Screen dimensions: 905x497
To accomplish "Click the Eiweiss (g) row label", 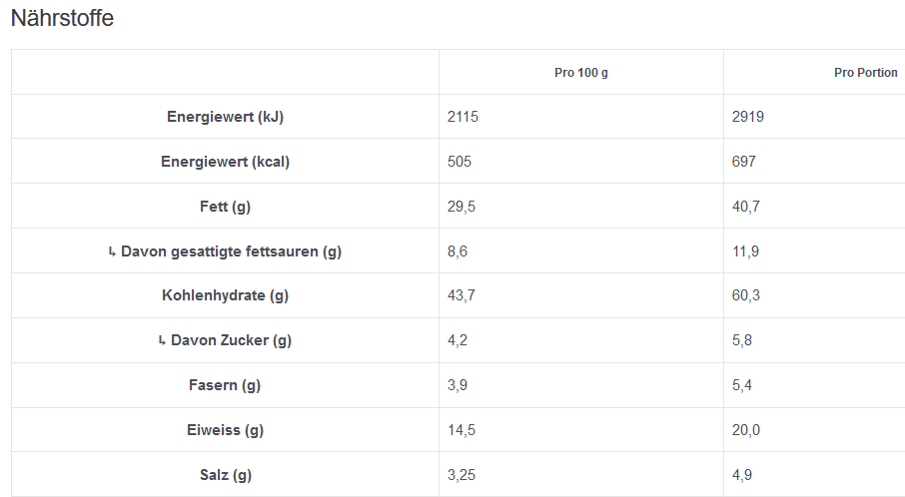I will click(x=225, y=430).
